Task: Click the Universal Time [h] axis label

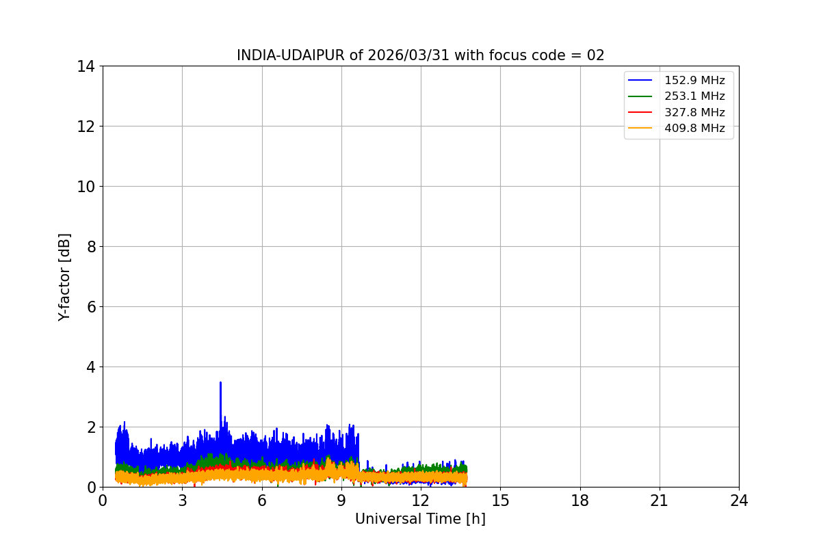Action: (420, 519)
